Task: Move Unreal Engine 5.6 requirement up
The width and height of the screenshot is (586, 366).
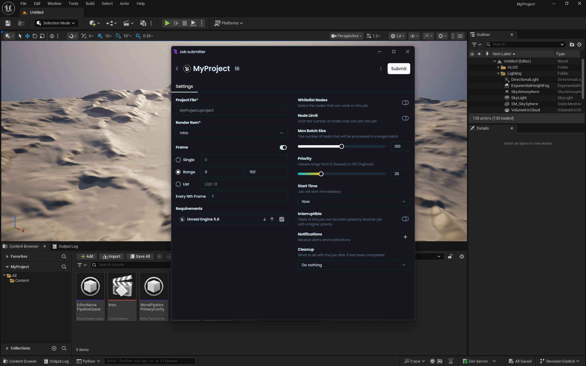Action: click(x=272, y=219)
